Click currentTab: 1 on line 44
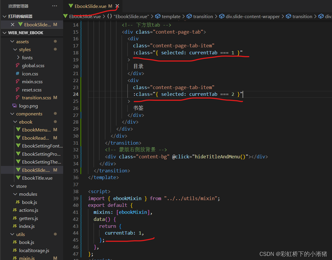Screen dimensions: 332x260 click(123, 233)
